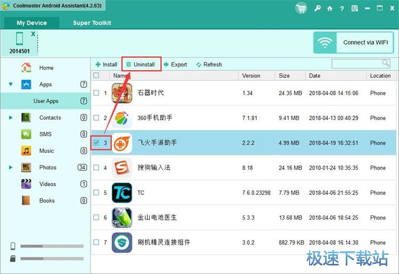Click the brown Books icon

click(x=26, y=201)
